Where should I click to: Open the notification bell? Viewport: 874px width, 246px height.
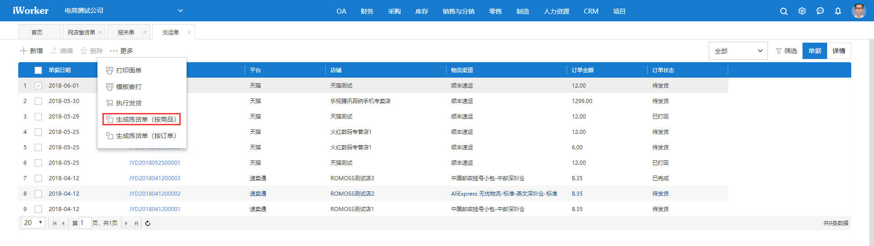coord(838,11)
